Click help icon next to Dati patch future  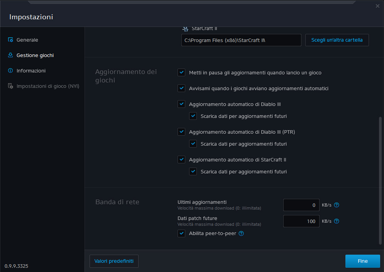337,221
